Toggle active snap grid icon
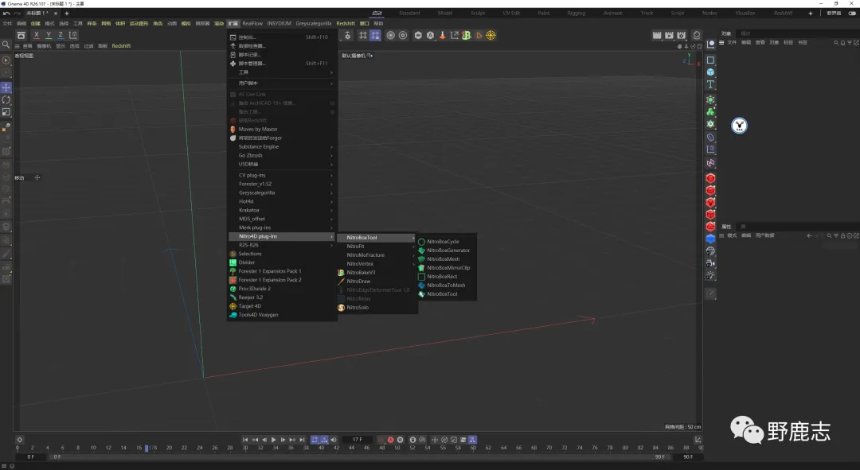The width and height of the screenshot is (860, 470). [x=375, y=35]
